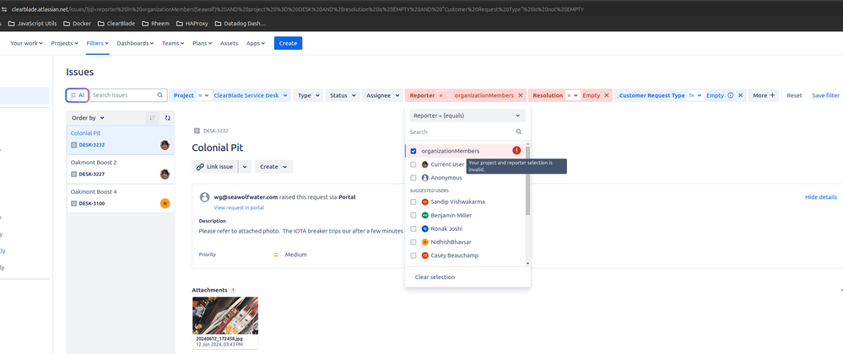843x354 pixels.
Task: Click the Hide details link
Action: [821, 197]
